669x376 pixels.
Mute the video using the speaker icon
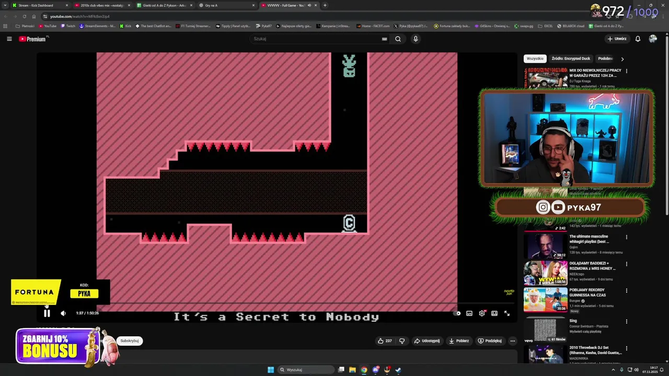pos(63,313)
